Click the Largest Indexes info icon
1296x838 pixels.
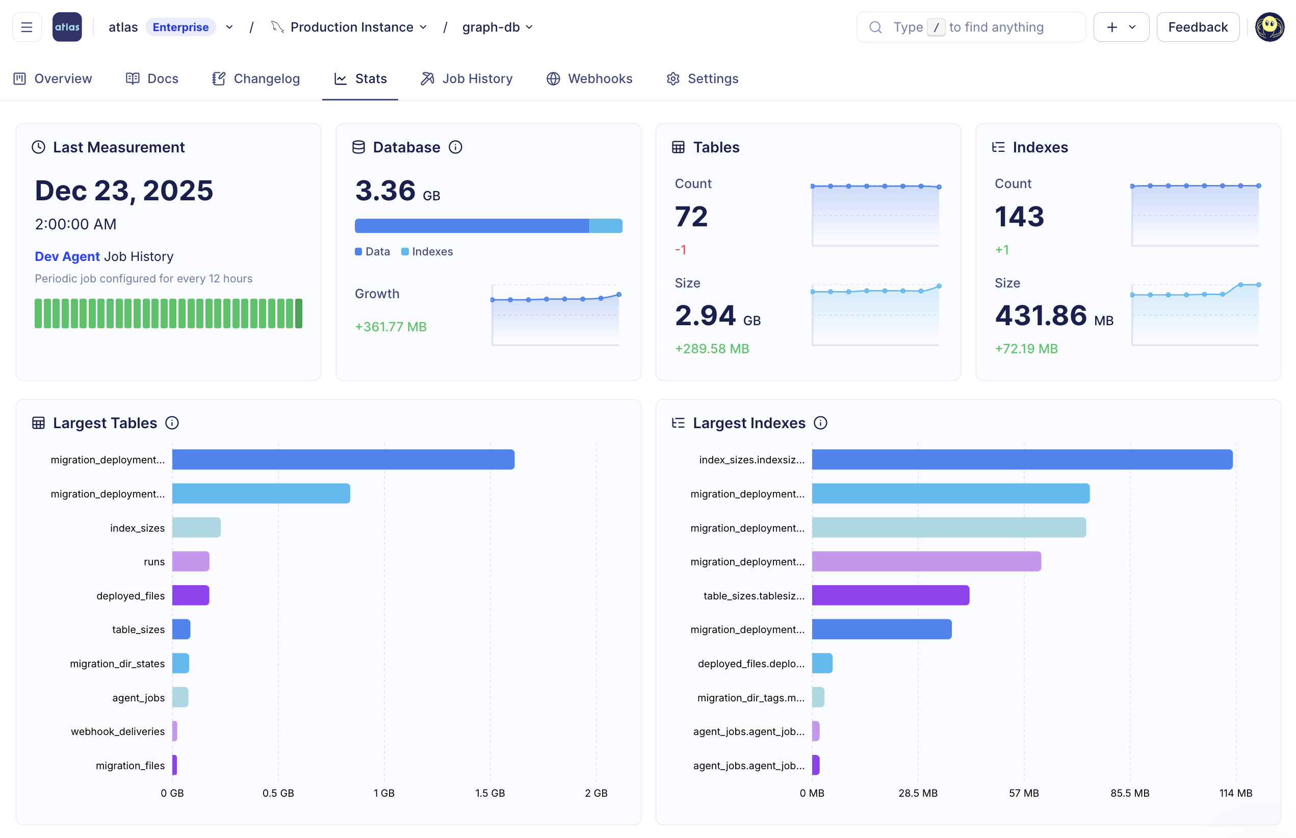821,423
